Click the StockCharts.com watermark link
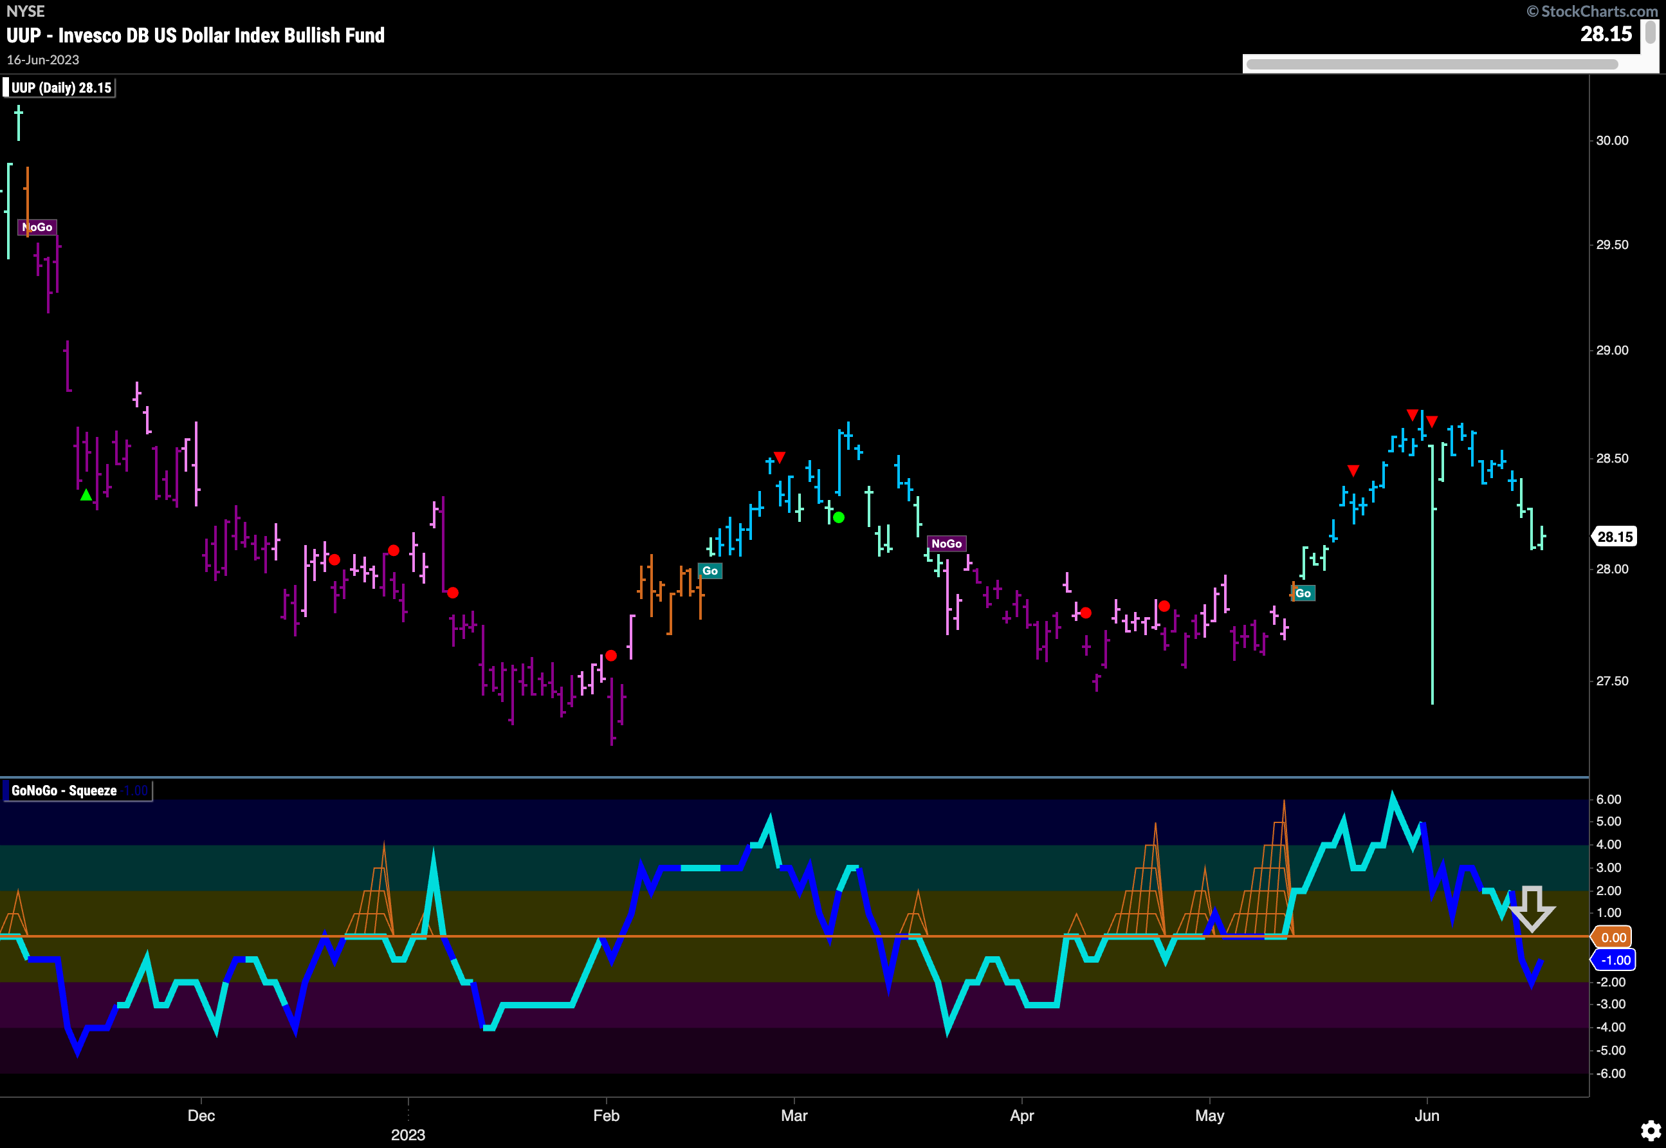This screenshot has width=1666, height=1148. click(x=1592, y=11)
